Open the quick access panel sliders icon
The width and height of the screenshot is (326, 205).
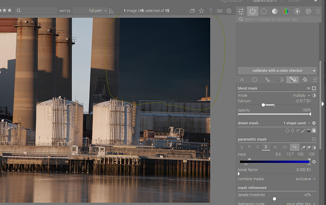(241, 11)
